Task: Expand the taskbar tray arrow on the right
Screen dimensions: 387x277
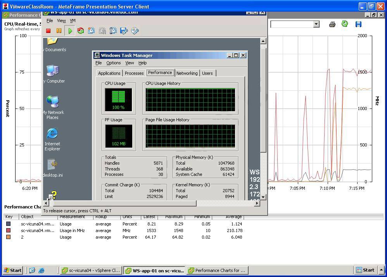Action: click(x=382, y=270)
